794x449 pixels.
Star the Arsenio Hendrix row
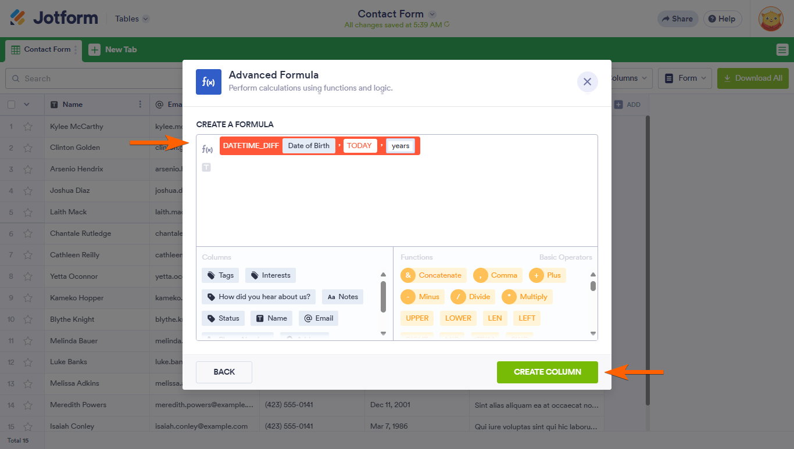tap(28, 169)
